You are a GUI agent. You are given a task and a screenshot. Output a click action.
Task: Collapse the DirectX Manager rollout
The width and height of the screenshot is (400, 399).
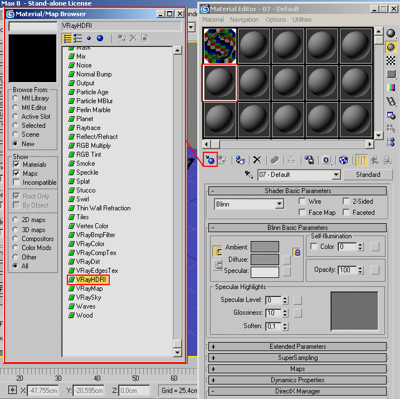coord(297,391)
